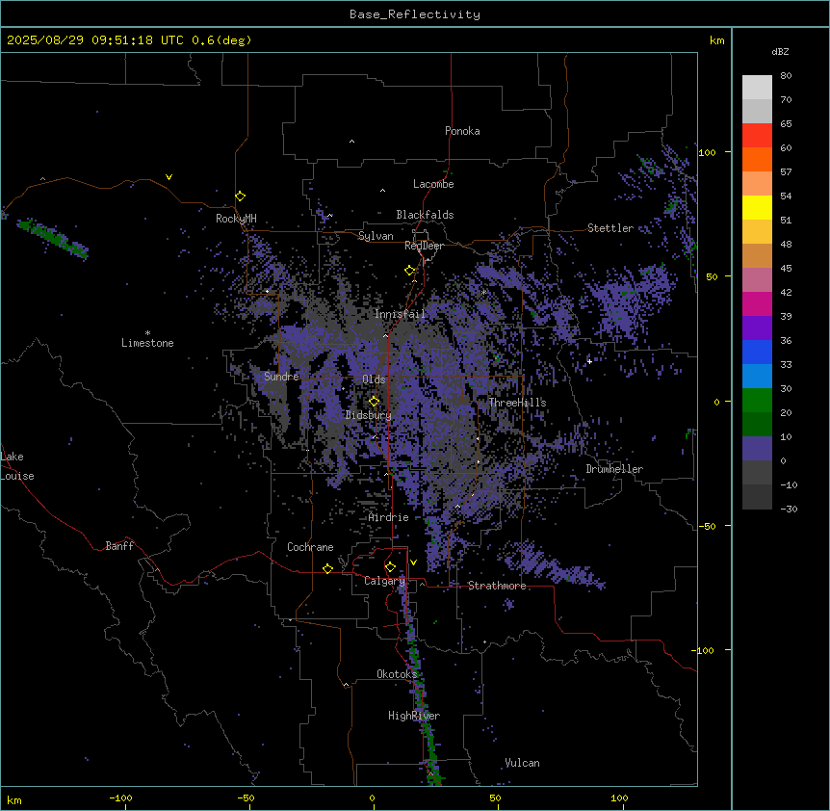Viewport: 830px width, 811px height.
Task: Click the Ponoka city label
Action: [462, 131]
